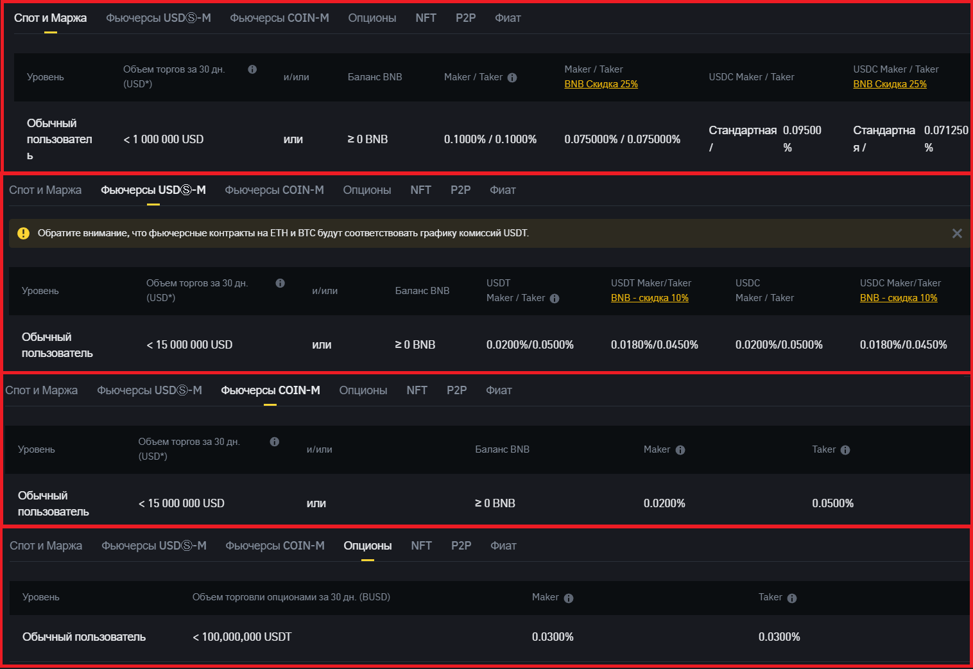973x669 pixels.
Task: Click info icon next to spot Maker / Taker header
Action: (x=512, y=78)
